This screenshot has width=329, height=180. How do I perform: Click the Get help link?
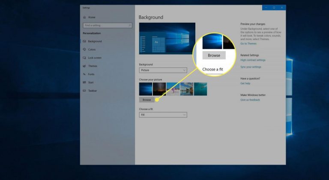point(245,83)
